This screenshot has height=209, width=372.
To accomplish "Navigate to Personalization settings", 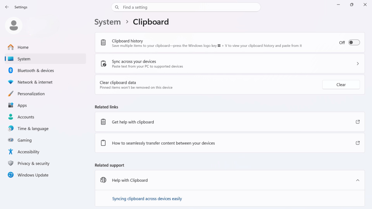I will 45,94.
